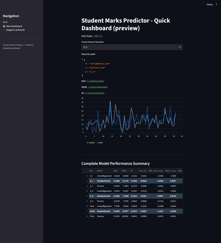Click the dropdown chevron next to S_II
This screenshot has height=243, width=221.
[x=180, y=47]
